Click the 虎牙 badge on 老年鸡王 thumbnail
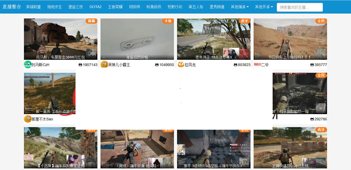Viewport: 351px width, 170px height. point(245,21)
